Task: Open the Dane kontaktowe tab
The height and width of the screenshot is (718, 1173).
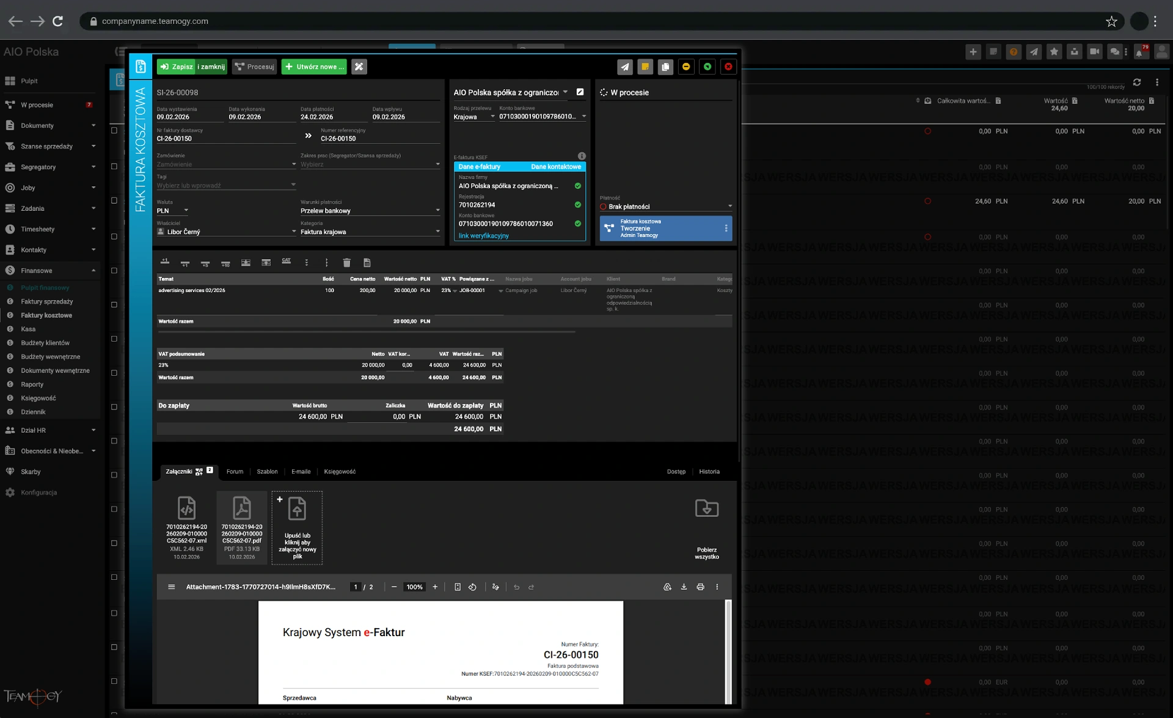Action: [555, 167]
